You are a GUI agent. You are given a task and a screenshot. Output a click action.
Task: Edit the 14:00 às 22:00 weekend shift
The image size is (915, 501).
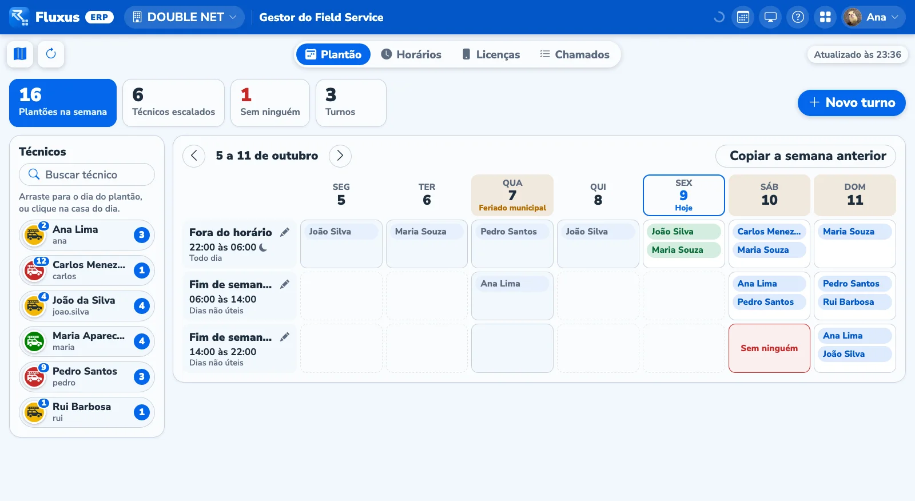click(285, 337)
